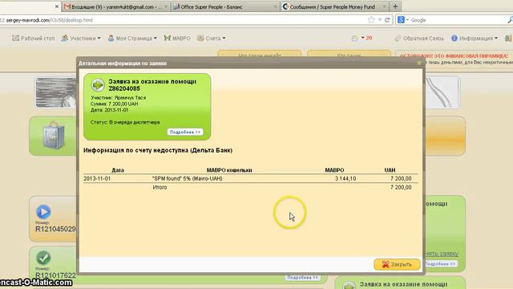Expand the Информация dropdown menu
Image resolution: width=513 pixels, height=289 pixels.
click(x=475, y=39)
